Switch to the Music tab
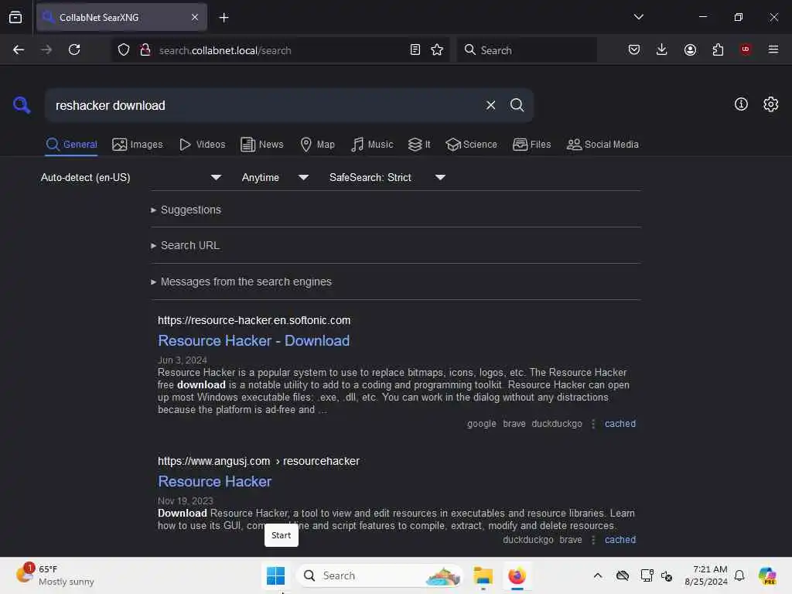792x594 pixels. coord(372,145)
